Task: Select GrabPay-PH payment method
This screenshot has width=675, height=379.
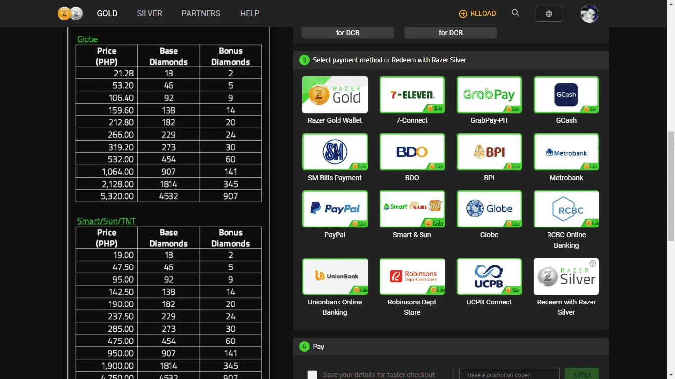Action: click(x=489, y=95)
